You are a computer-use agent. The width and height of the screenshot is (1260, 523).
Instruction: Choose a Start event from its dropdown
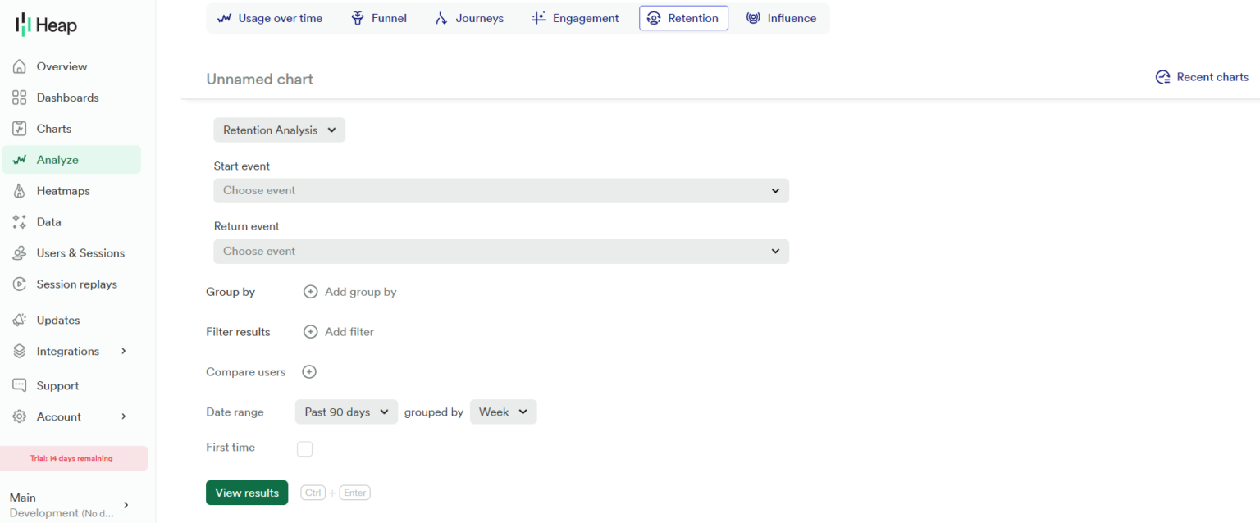click(500, 190)
